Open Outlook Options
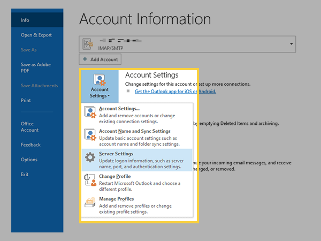The height and width of the screenshot is (241, 321). (x=29, y=160)
